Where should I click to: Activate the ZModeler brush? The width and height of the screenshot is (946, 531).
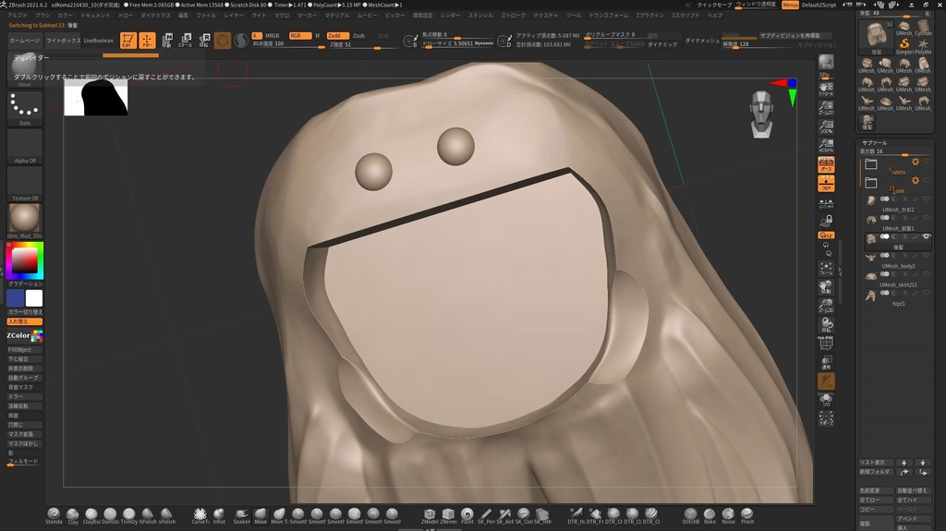[x=430, y=514]
